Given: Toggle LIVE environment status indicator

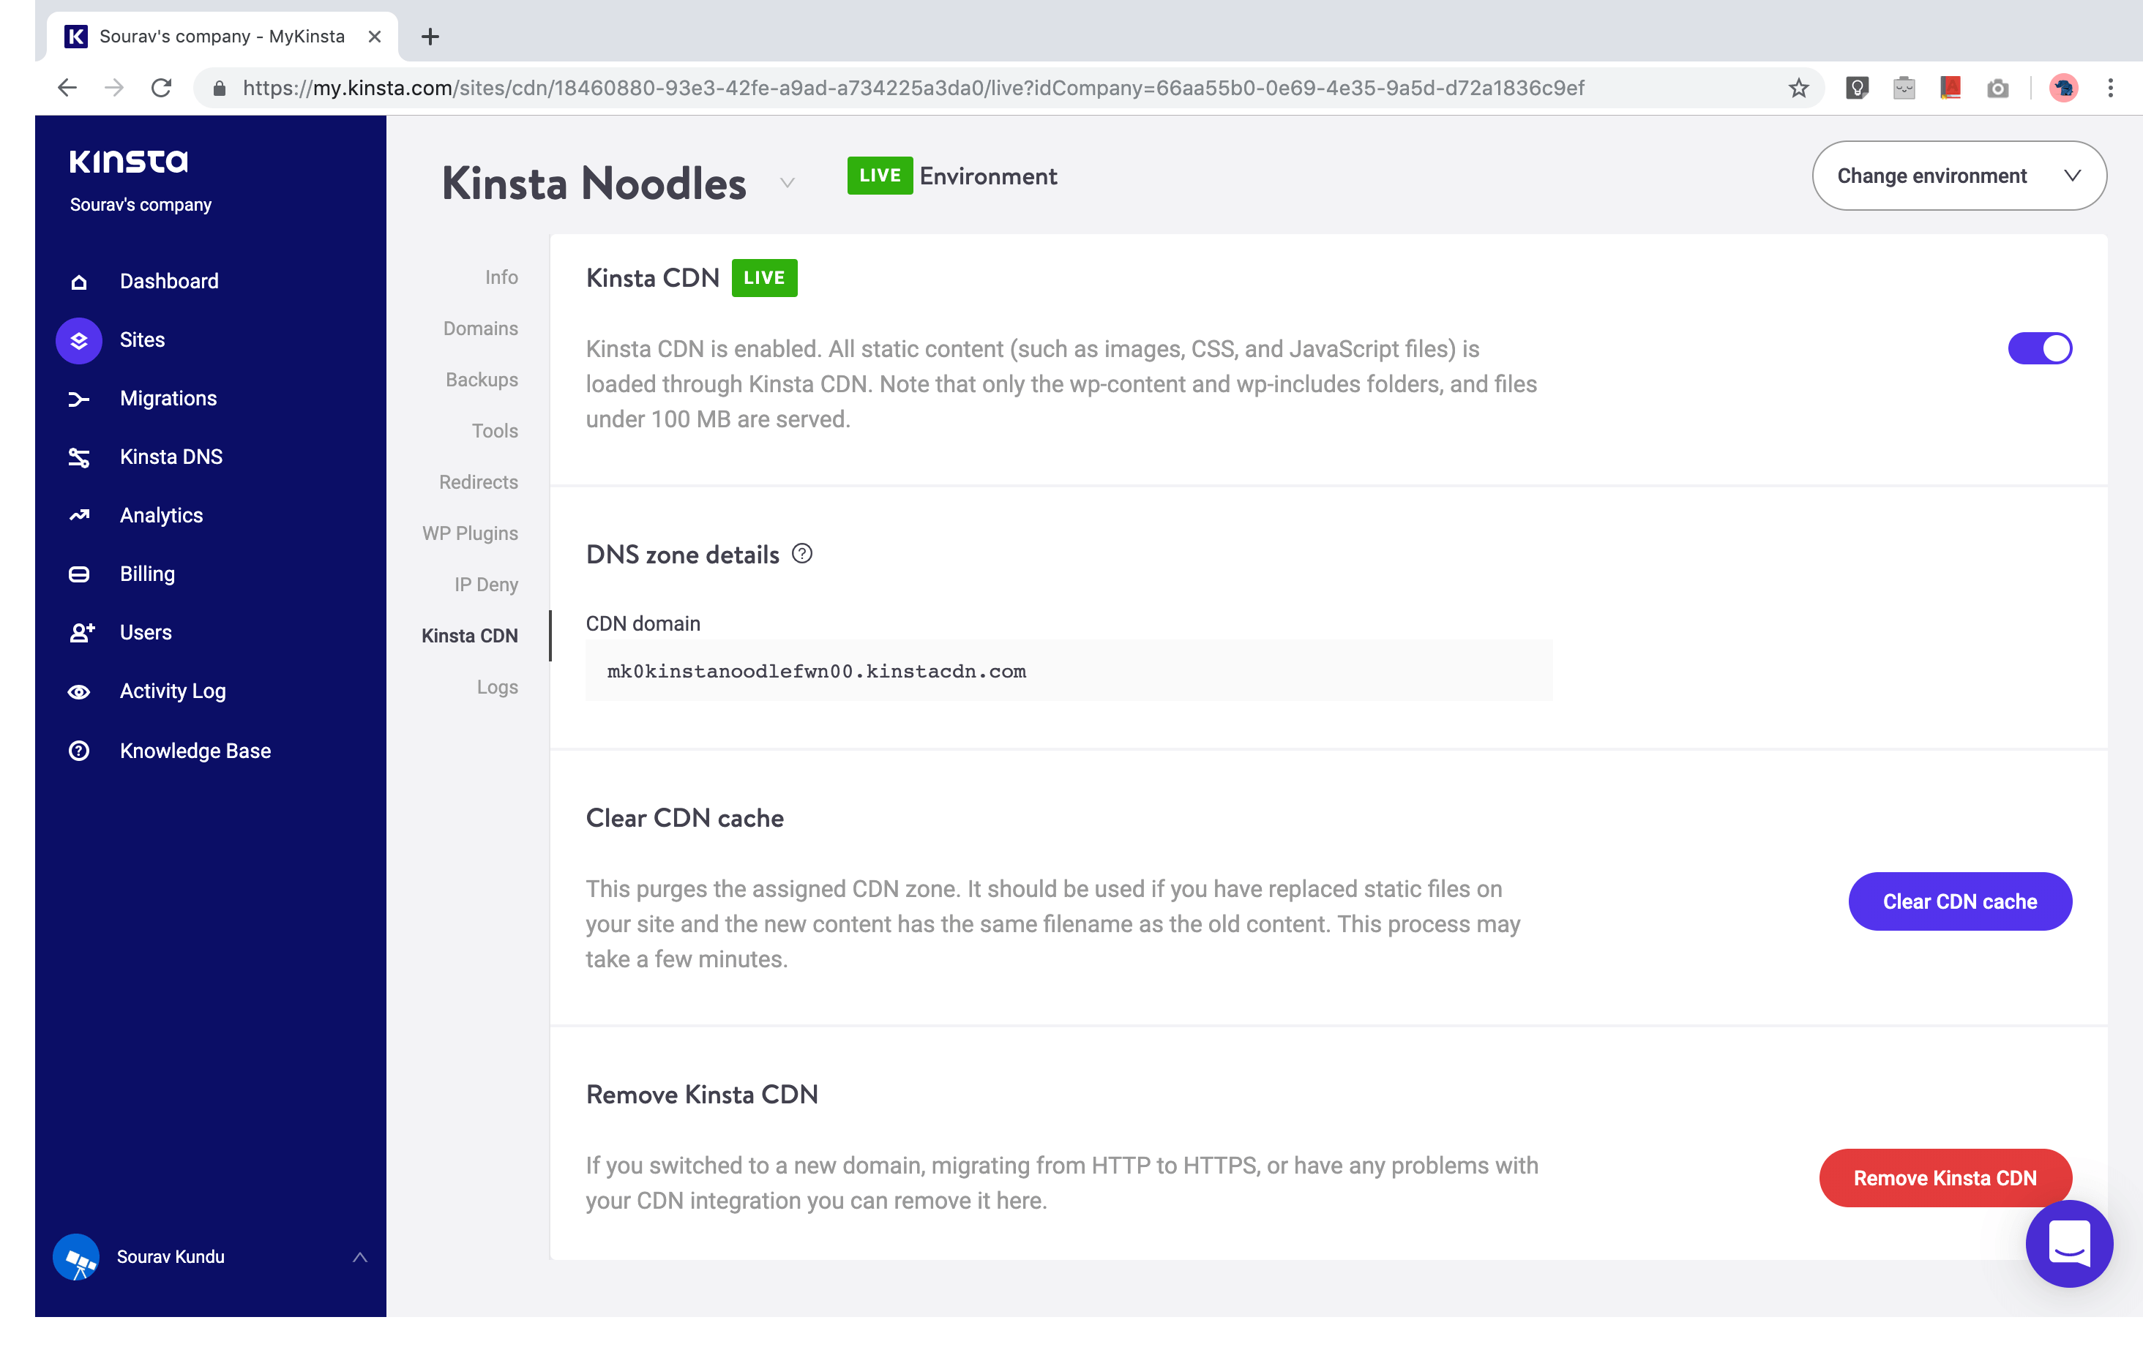Looking at the screenshot, I should click(x=2040, y=348).
